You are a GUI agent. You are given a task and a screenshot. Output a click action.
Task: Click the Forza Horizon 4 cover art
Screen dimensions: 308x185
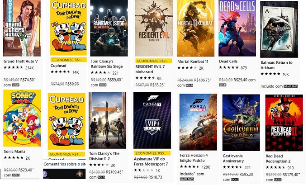coord(198,122)
